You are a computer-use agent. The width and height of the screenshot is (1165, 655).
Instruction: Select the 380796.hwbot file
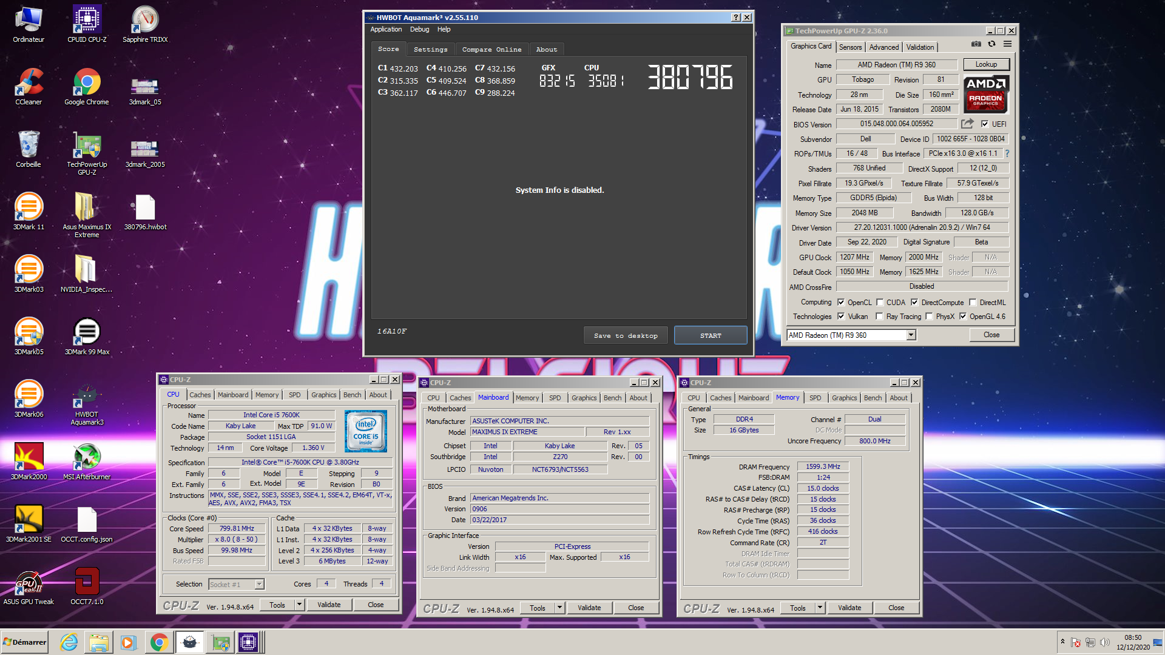coord(145,212)
